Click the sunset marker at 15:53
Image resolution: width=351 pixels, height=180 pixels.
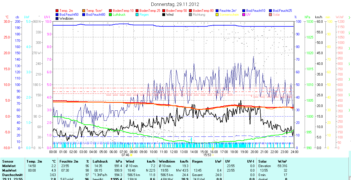coord(213,155)
